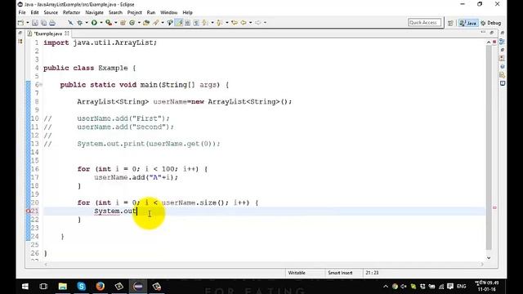Viewport: 523px width, 294px height.
Task: Open the Window menu
Action: pos(169,12)
